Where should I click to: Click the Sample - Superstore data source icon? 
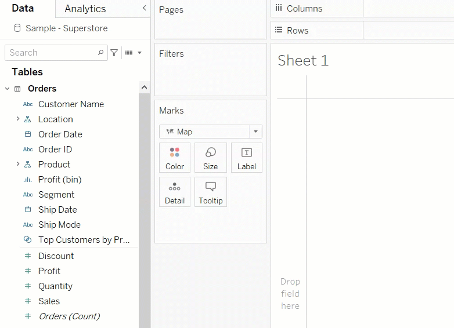17,28
